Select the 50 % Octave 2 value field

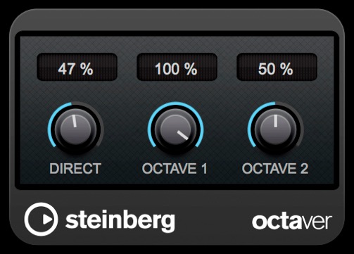point(277,67)
